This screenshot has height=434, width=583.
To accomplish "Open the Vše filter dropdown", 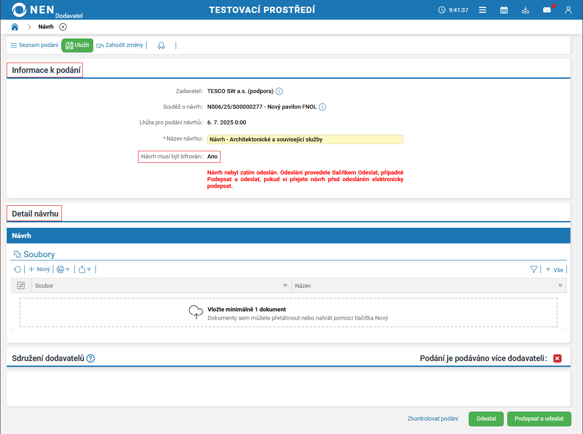I will click(555, 270).
